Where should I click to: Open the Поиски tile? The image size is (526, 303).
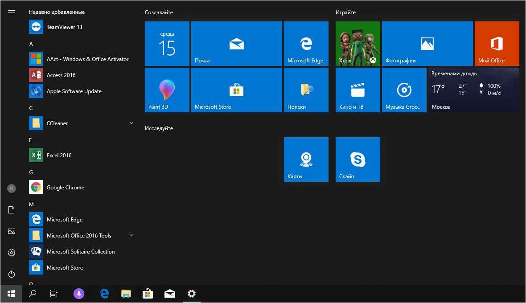click(x=306, y=90)
